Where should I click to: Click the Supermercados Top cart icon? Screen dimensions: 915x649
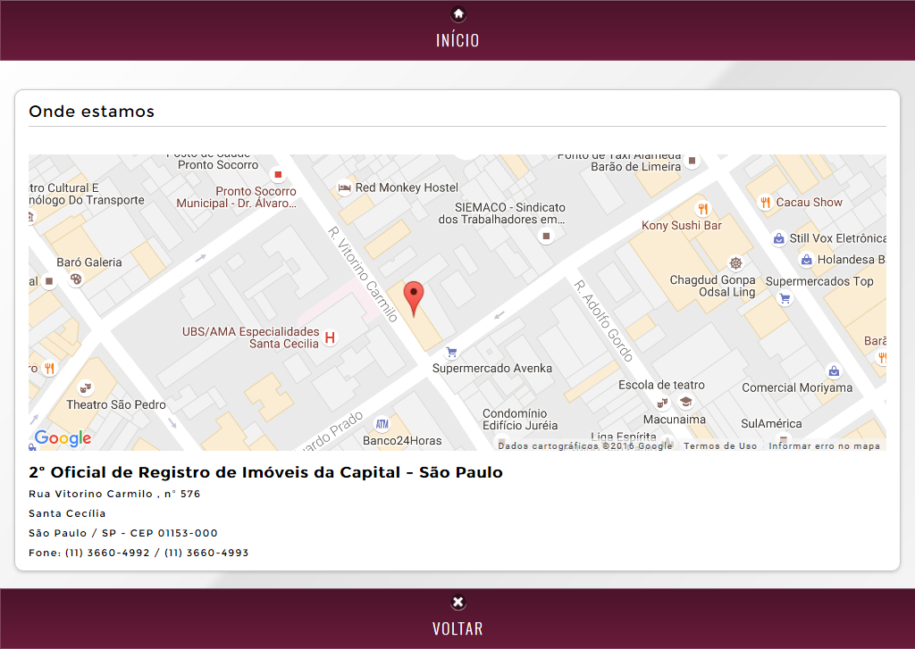coord(785,298)
